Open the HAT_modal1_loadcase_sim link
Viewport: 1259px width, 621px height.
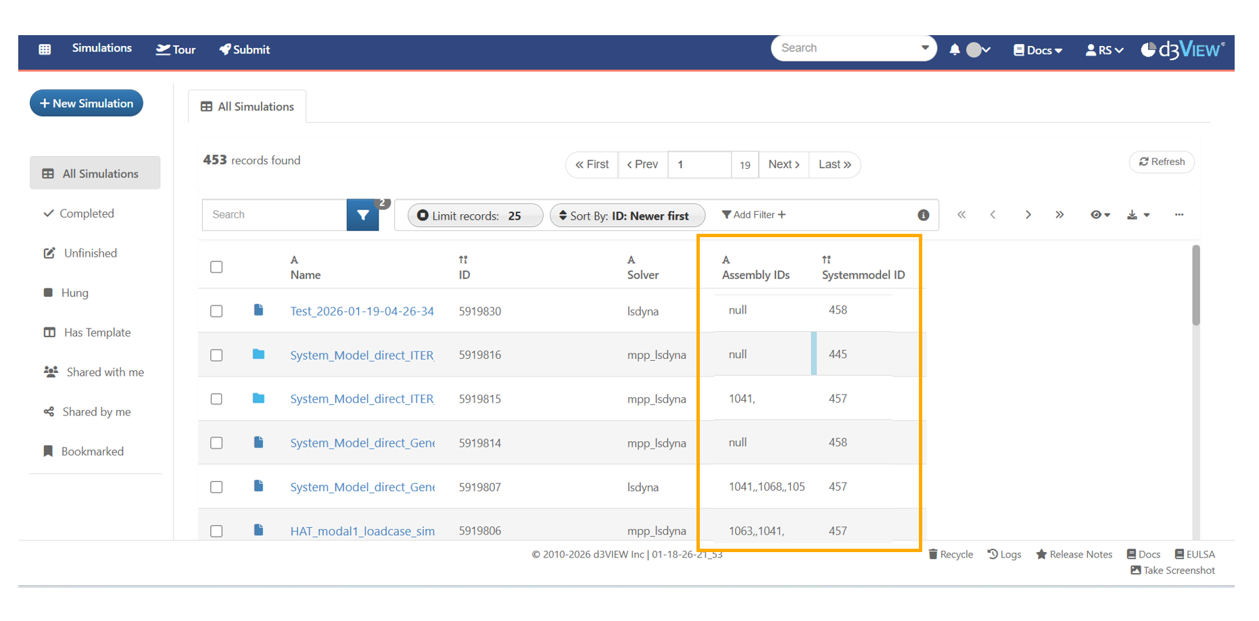(362, 531)
